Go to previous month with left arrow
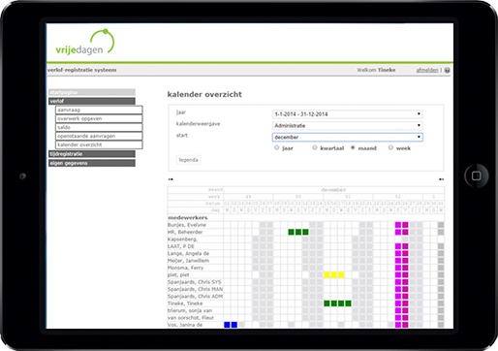 click(171, 179)
